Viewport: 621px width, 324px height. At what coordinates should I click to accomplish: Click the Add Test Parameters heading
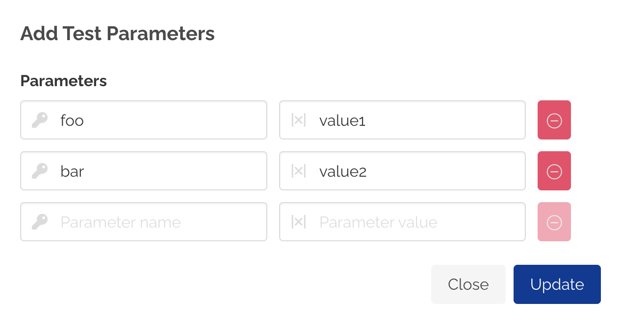point(117,33)
